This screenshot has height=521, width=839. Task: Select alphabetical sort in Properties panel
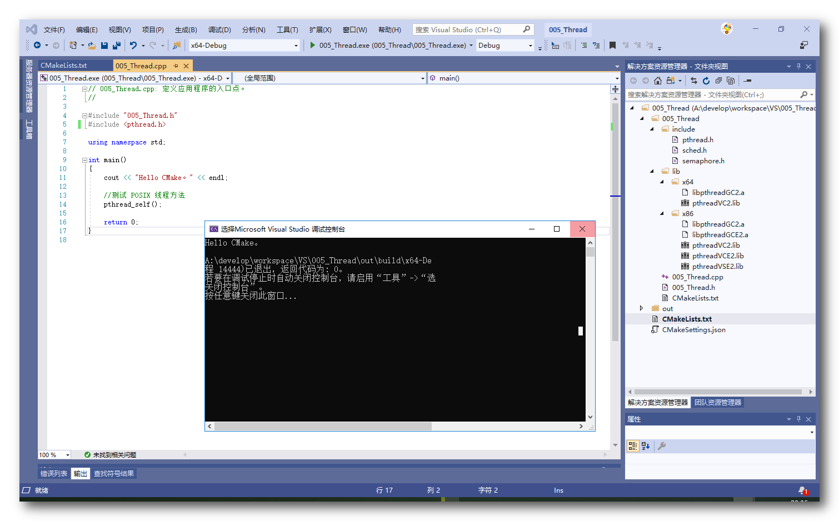(645, 446)
